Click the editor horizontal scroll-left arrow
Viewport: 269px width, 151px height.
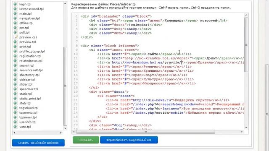pyautogui.click(x=74, y=132)
